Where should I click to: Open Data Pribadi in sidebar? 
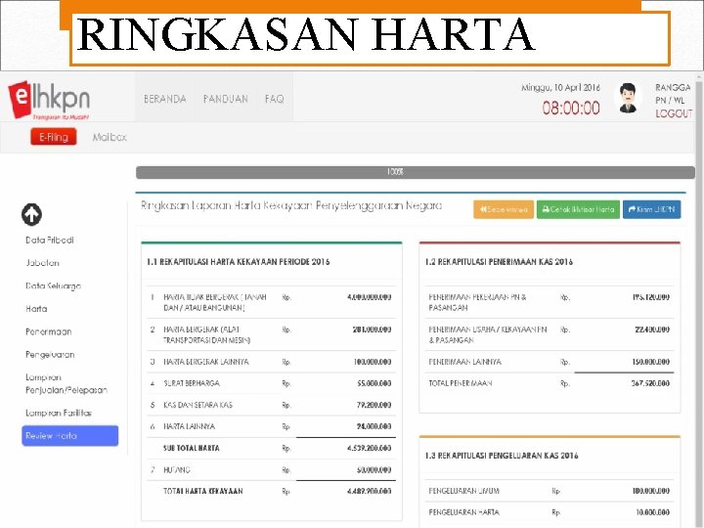pyautogui.click(x=50, y=241)
